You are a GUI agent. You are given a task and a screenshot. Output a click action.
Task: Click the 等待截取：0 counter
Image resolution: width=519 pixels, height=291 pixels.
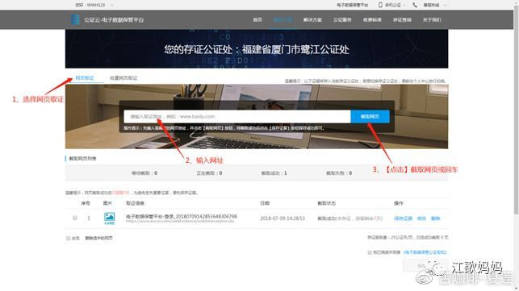click(x=144, y=173)
